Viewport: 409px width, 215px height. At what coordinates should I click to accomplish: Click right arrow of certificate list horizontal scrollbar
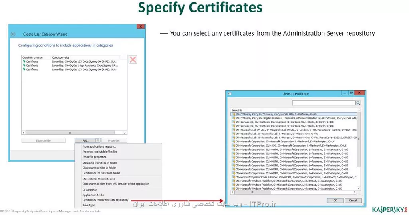(355, 192)
